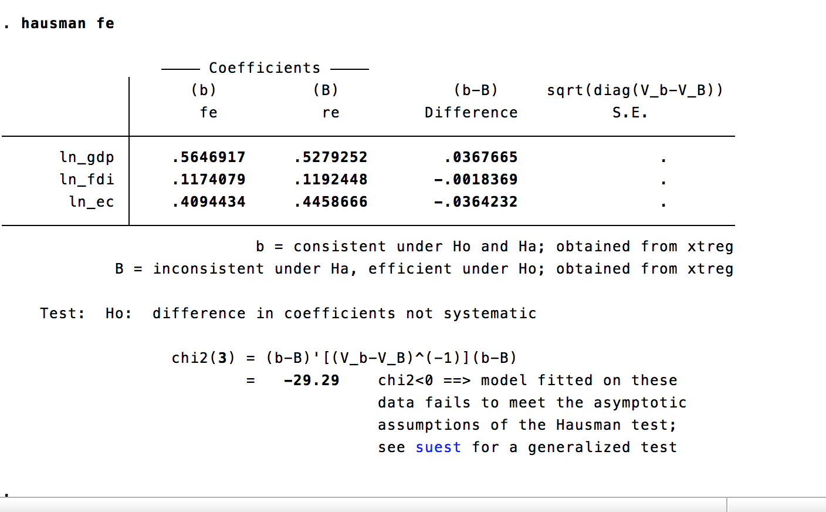Select the re coefficient .5279252
This screenshot has height=512, width=826.
coord(331,157)
